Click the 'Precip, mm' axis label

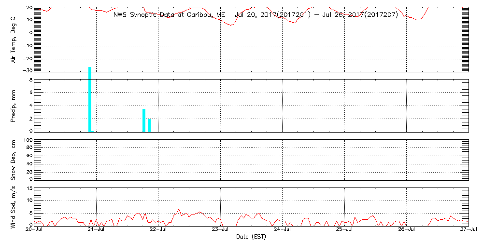[14, 105]
